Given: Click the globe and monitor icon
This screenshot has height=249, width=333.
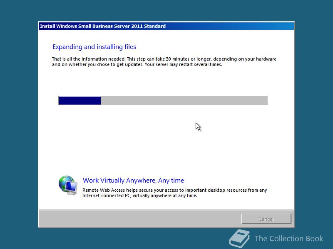Looking at the screenshot, I should [x=68, y=185].
